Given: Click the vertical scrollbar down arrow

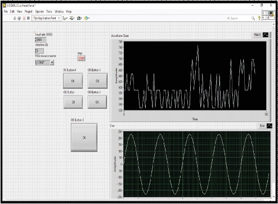Looking at the screenshot, I should tap(273, 196).
